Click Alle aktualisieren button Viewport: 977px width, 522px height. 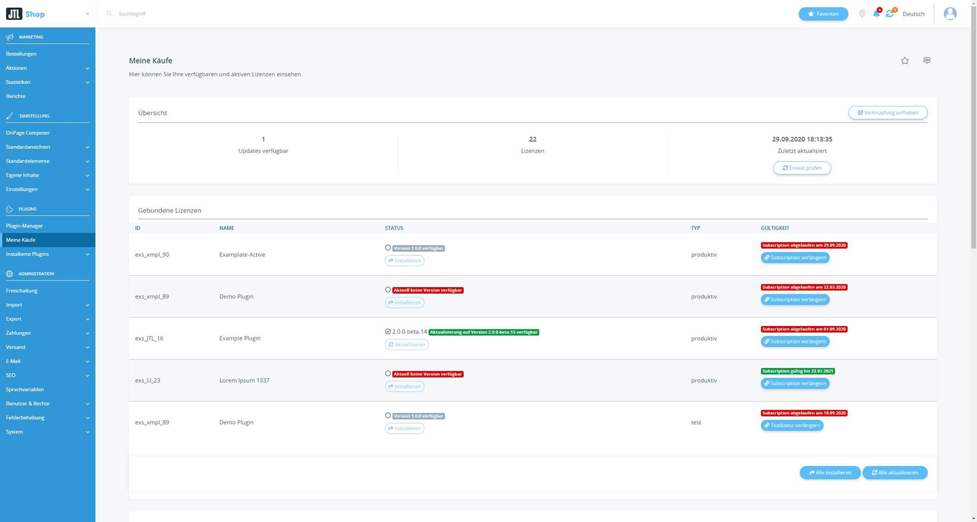[x=895, y=473]
